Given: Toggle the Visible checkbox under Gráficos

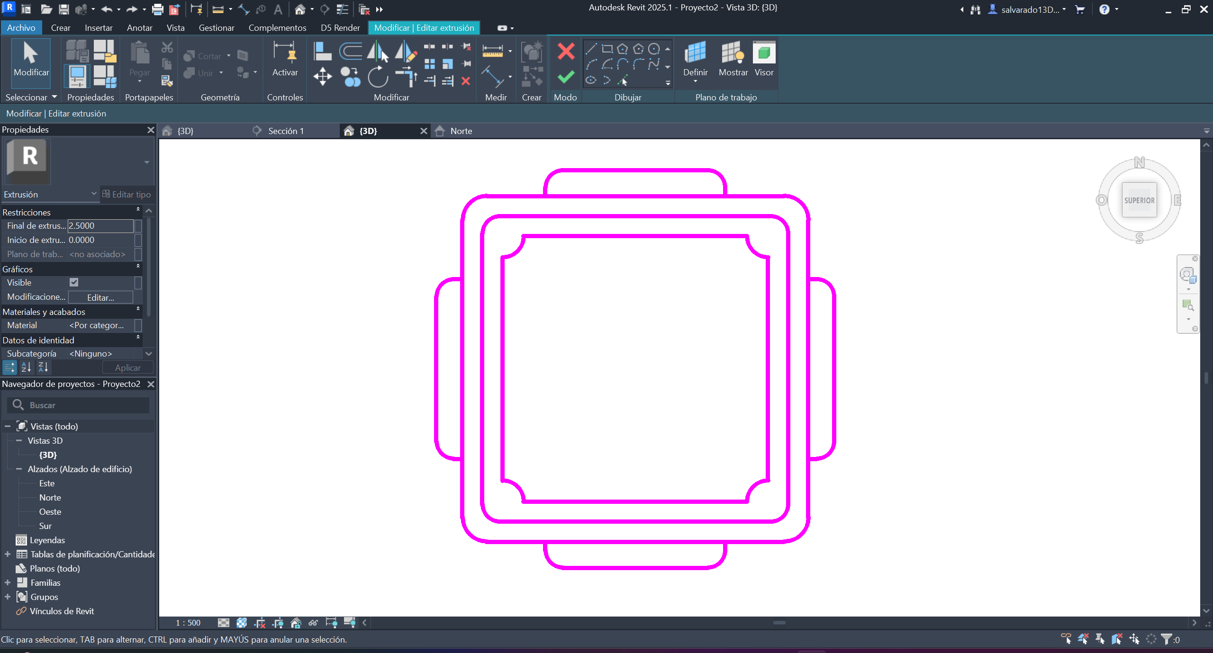Looking at the screenshot, I should pos(74,282).
